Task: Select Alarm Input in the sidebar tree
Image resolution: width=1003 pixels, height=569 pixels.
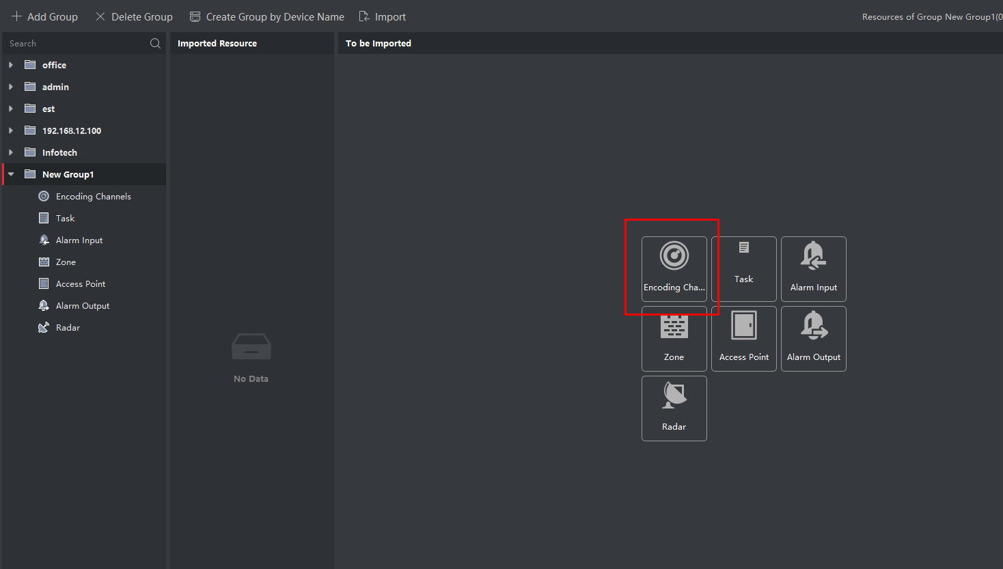Action: click(x=79, y=240)
